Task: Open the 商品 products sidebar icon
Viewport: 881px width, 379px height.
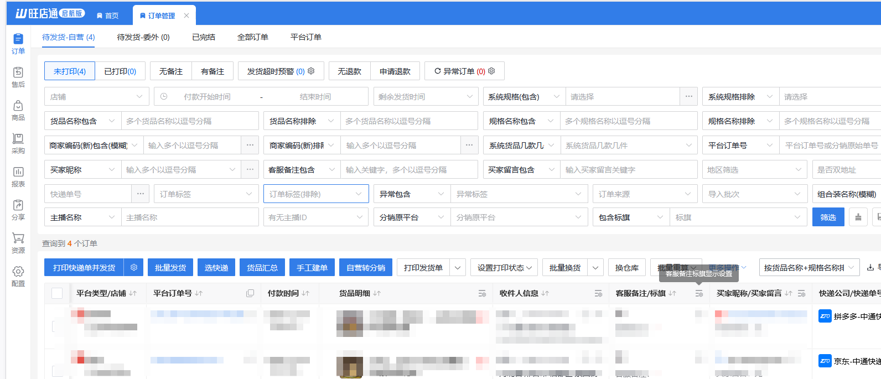Action: pos(18,110)
